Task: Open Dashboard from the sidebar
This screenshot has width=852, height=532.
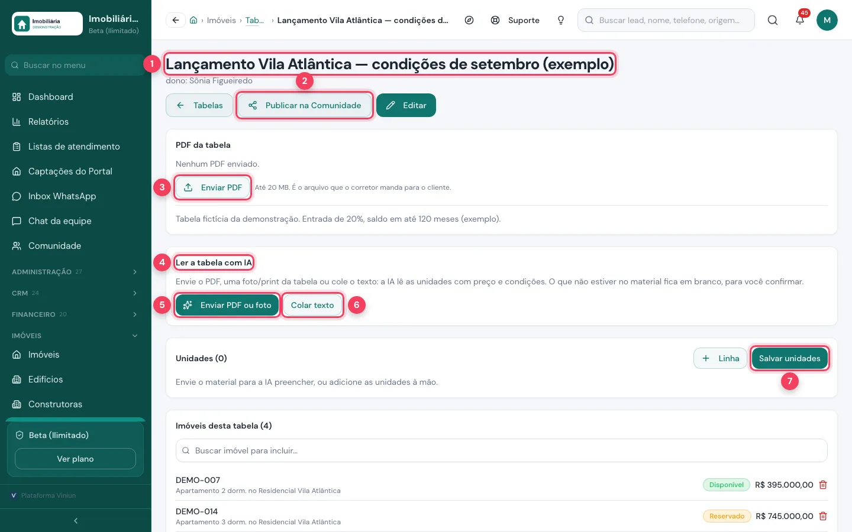Action: tap(76, 97)
